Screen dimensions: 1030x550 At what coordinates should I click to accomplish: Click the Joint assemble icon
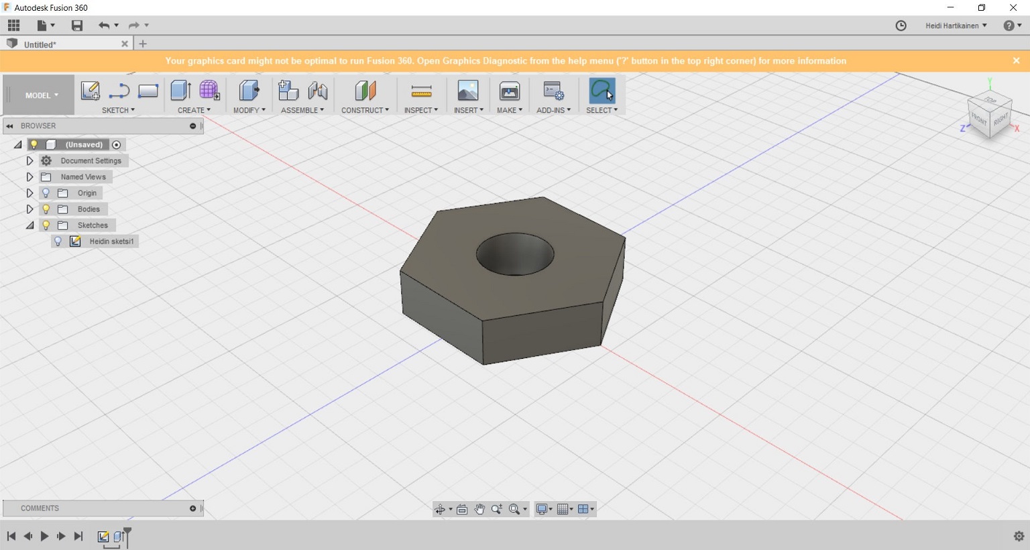pos(318,91)
